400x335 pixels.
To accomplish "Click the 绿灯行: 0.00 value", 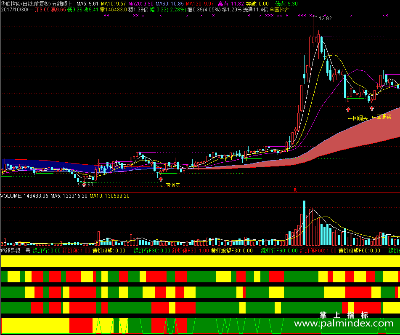I will (x=46, y=251).
